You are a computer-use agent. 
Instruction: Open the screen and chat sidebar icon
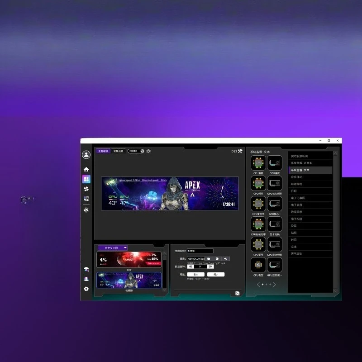(86, 199)
